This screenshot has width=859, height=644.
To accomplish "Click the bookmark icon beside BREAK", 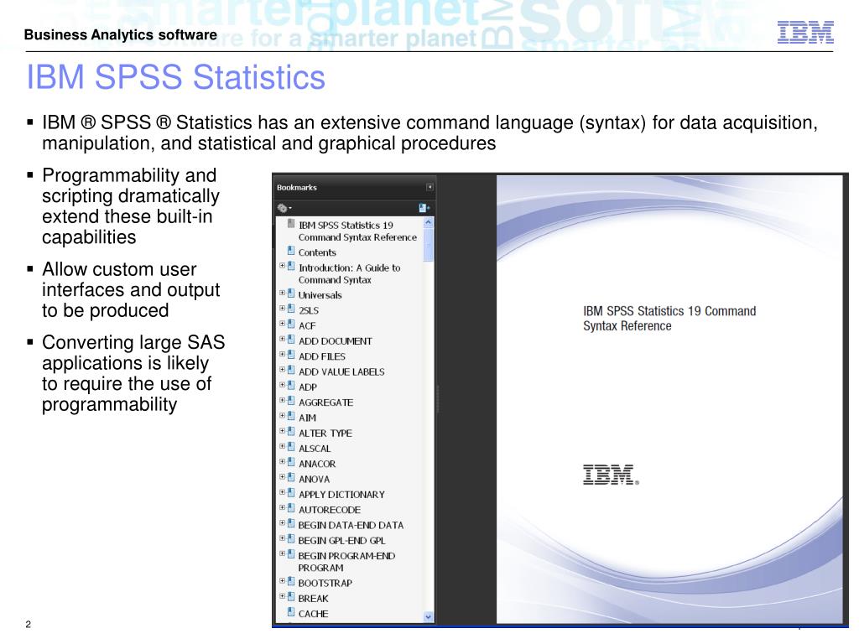I will pyautogui.click(x=291, y=597).
